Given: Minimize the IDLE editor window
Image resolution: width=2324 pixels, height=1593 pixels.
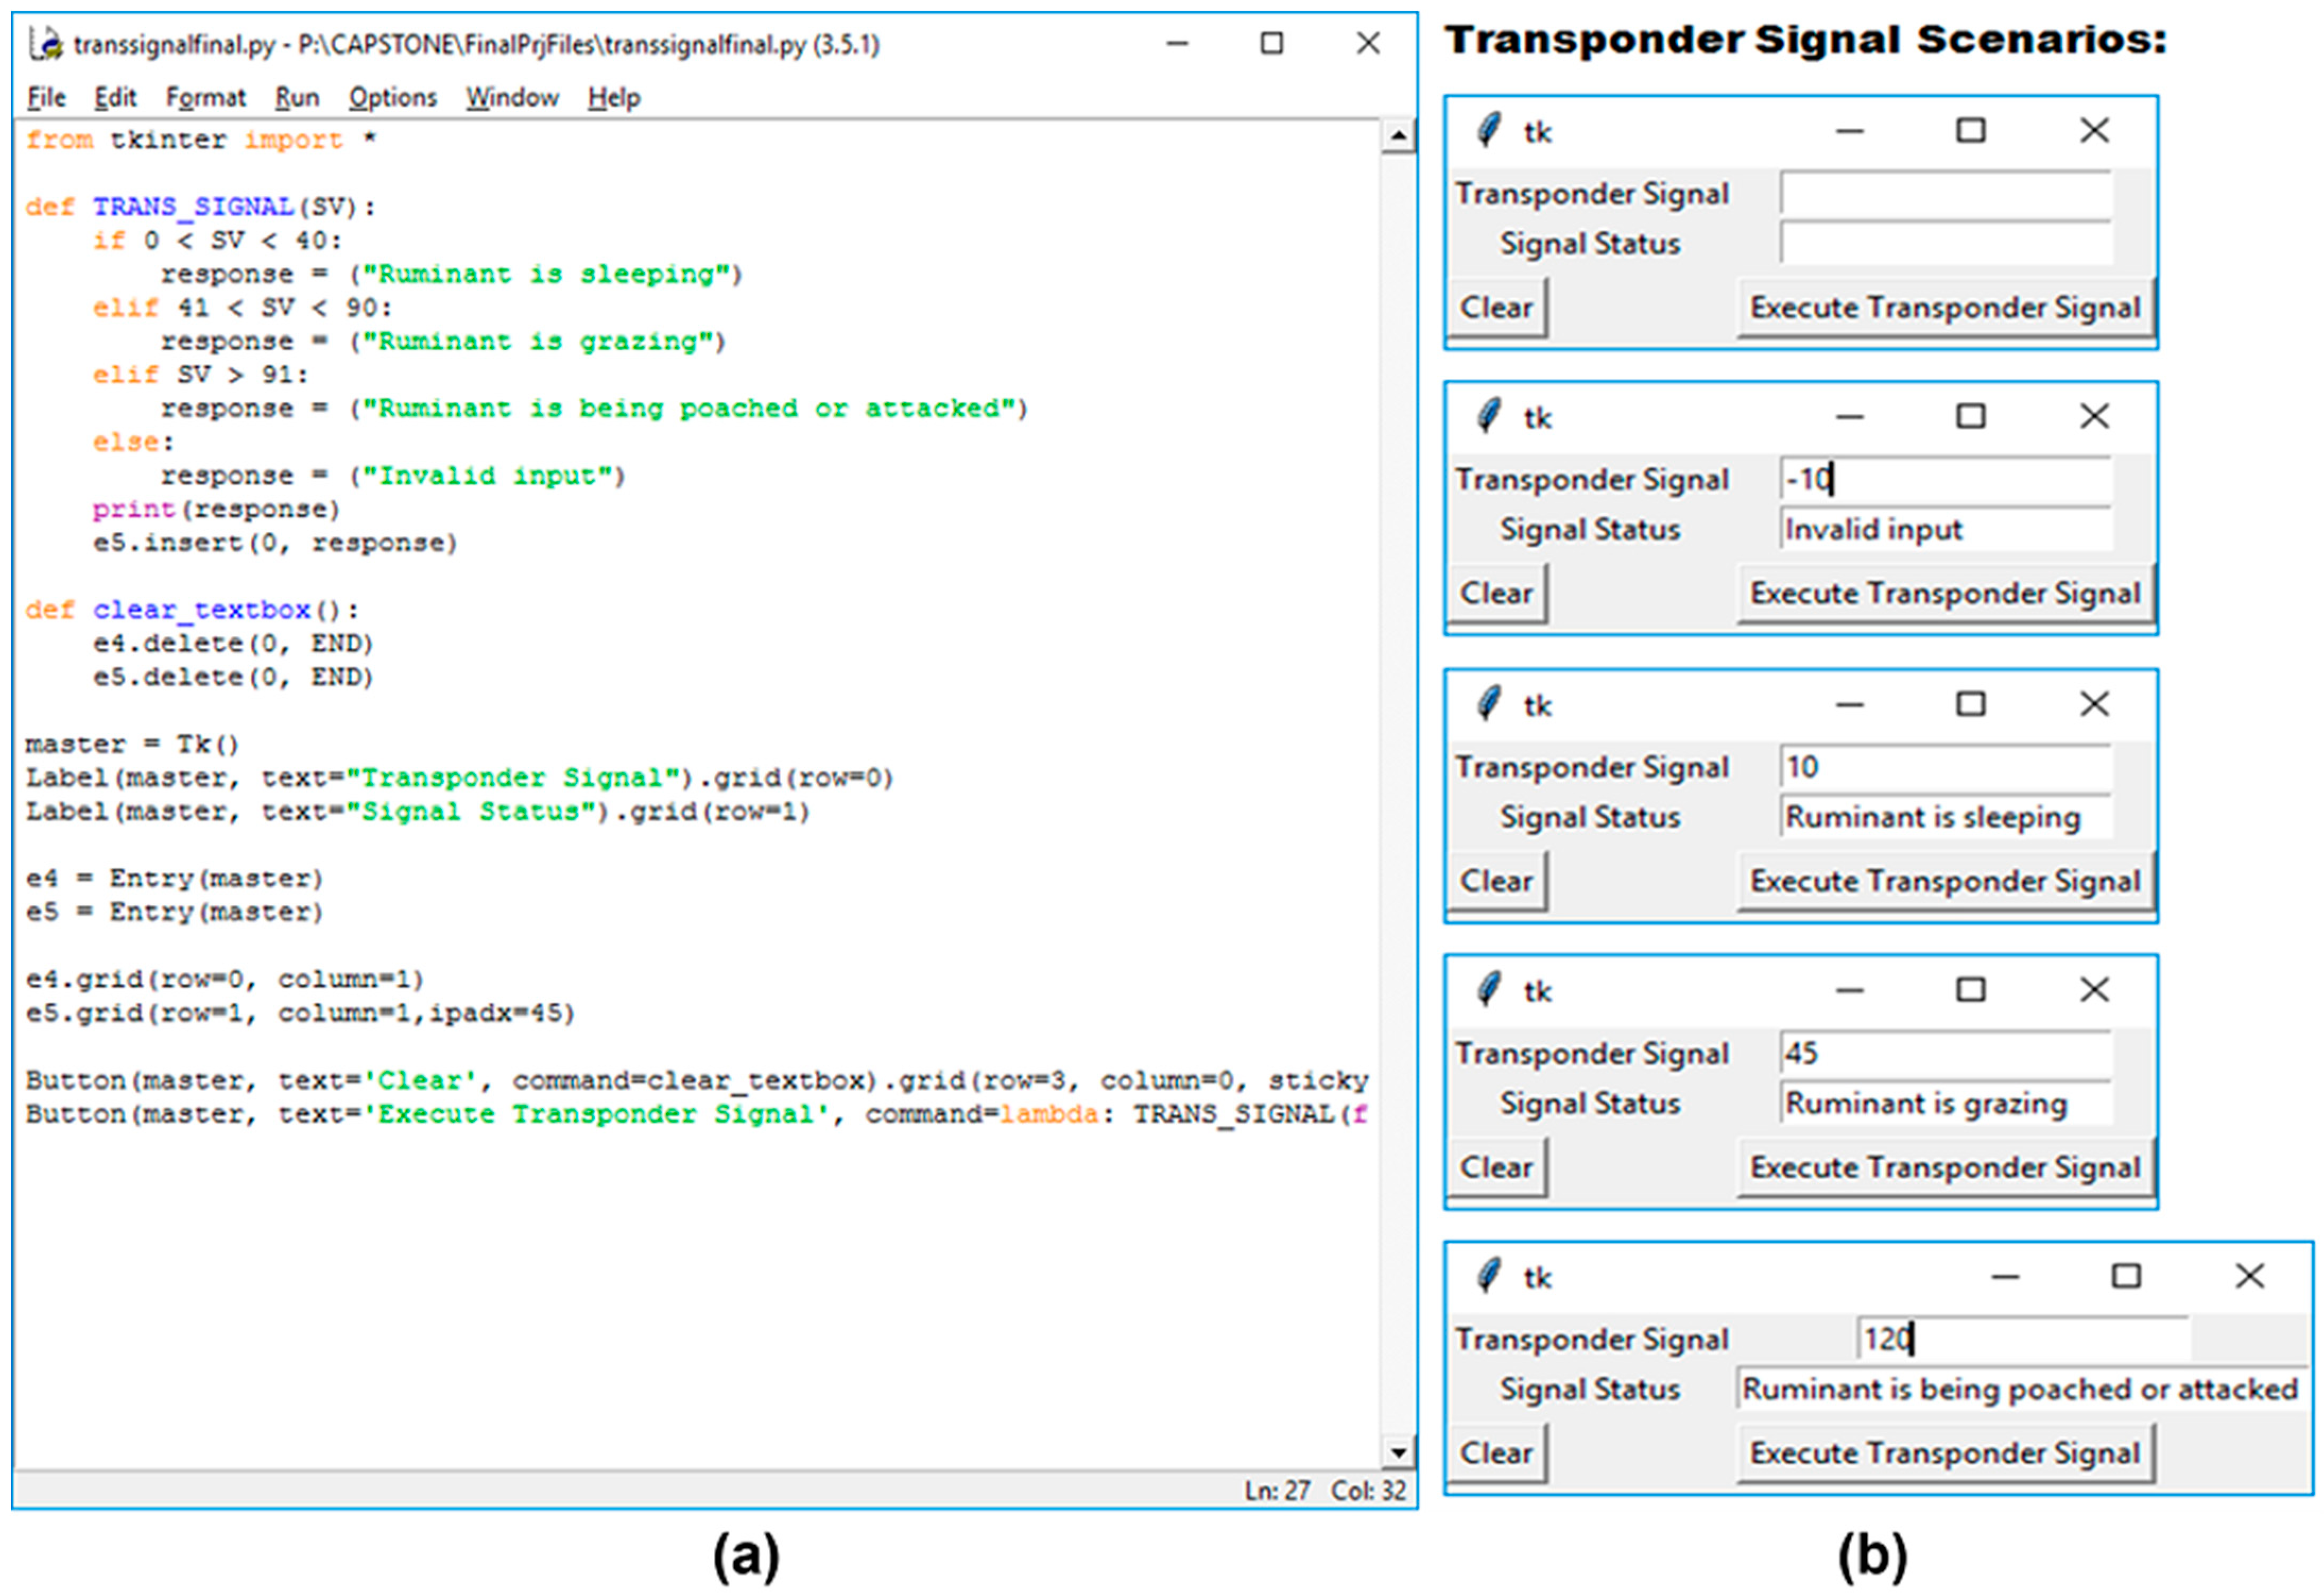Looking at the screenshot, I should (1177, 43).
